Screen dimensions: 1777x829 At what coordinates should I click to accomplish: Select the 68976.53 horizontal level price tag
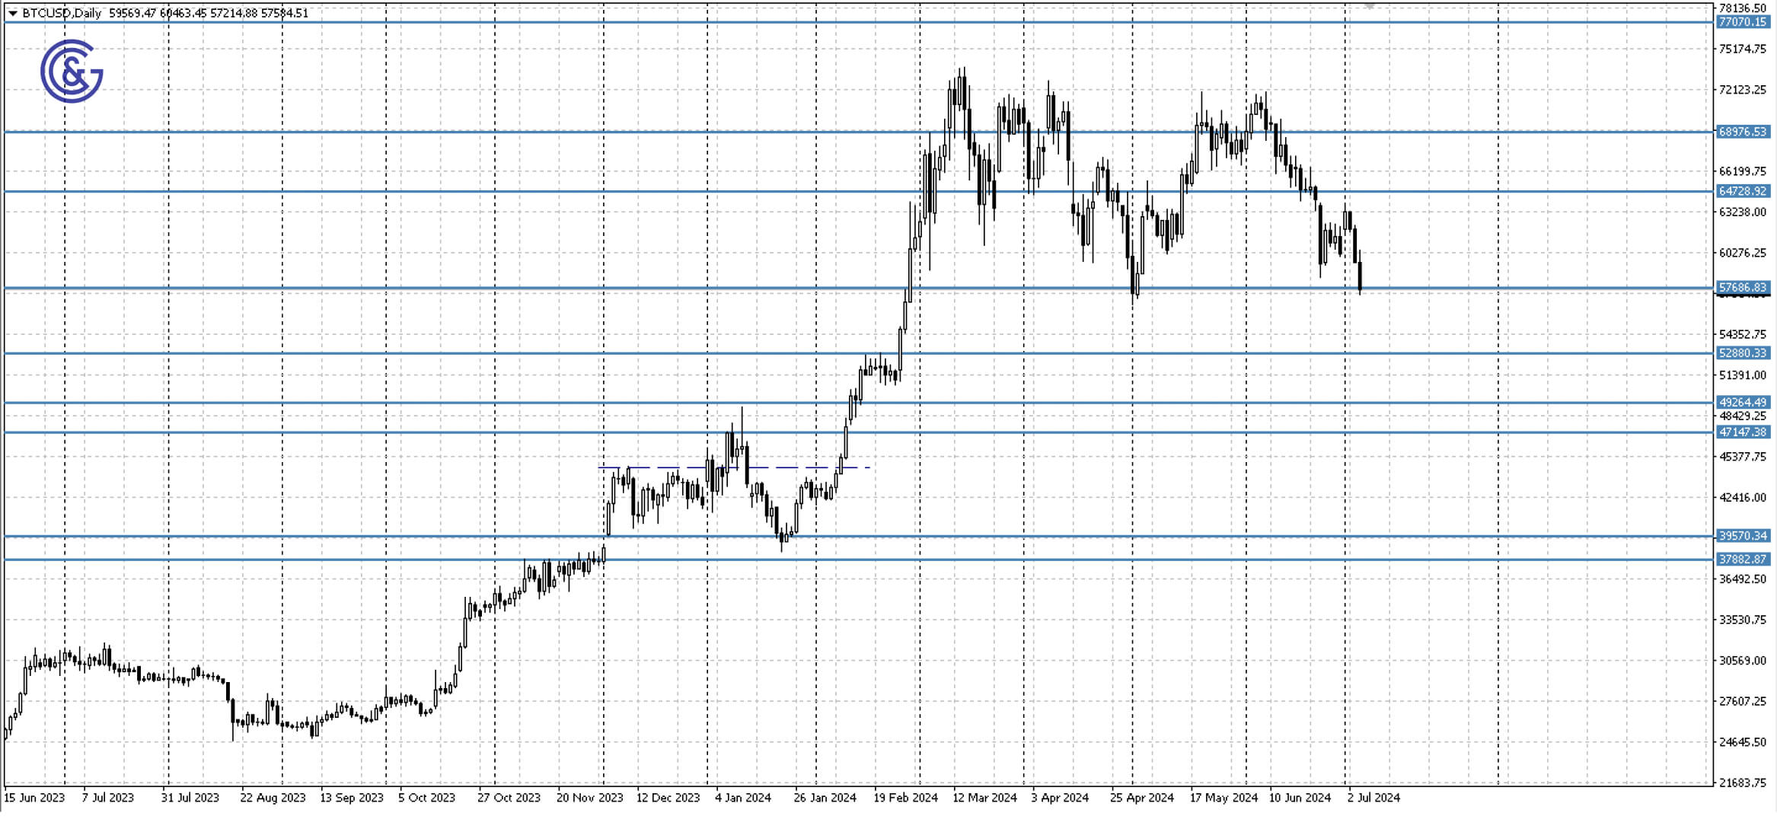tap(1742, 133)
